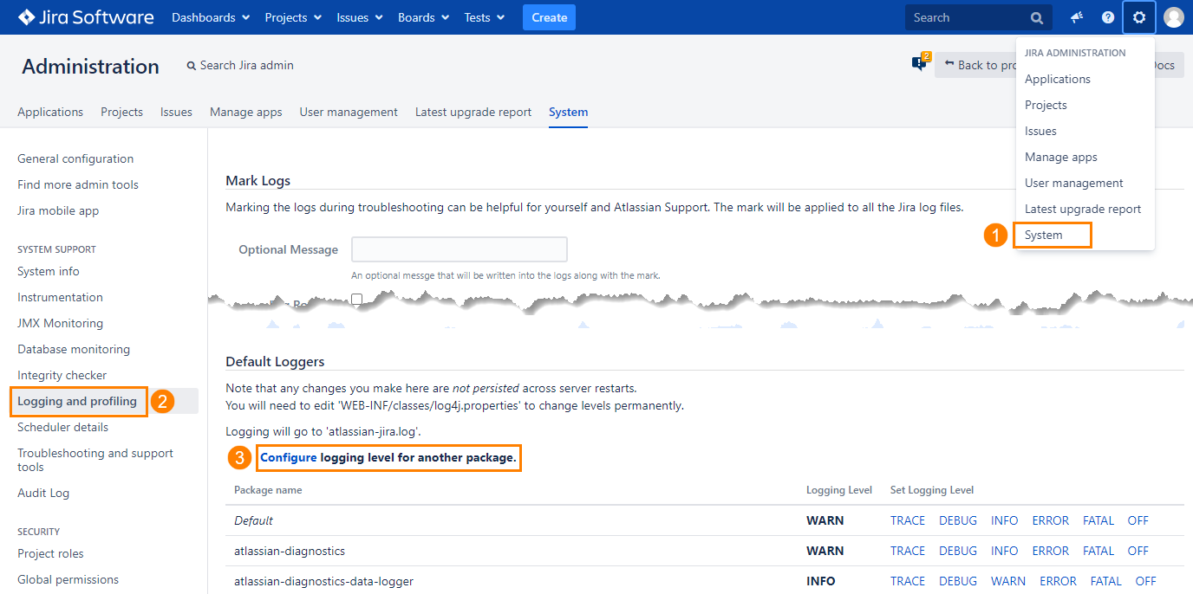Click inside the Optional Message field
Screen dimensions: 1193x594
coord(459,249)
